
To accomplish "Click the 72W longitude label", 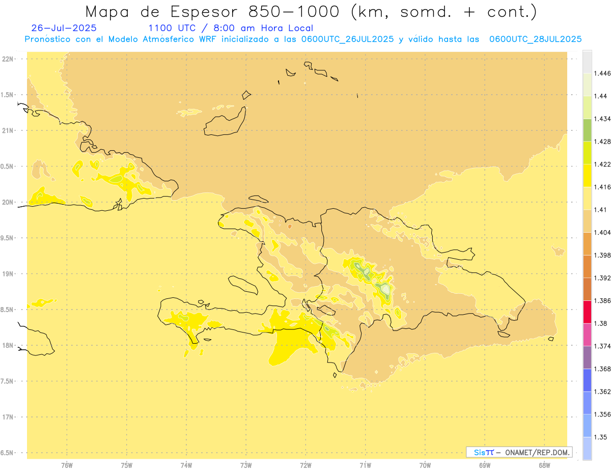I will pos(305,465).
